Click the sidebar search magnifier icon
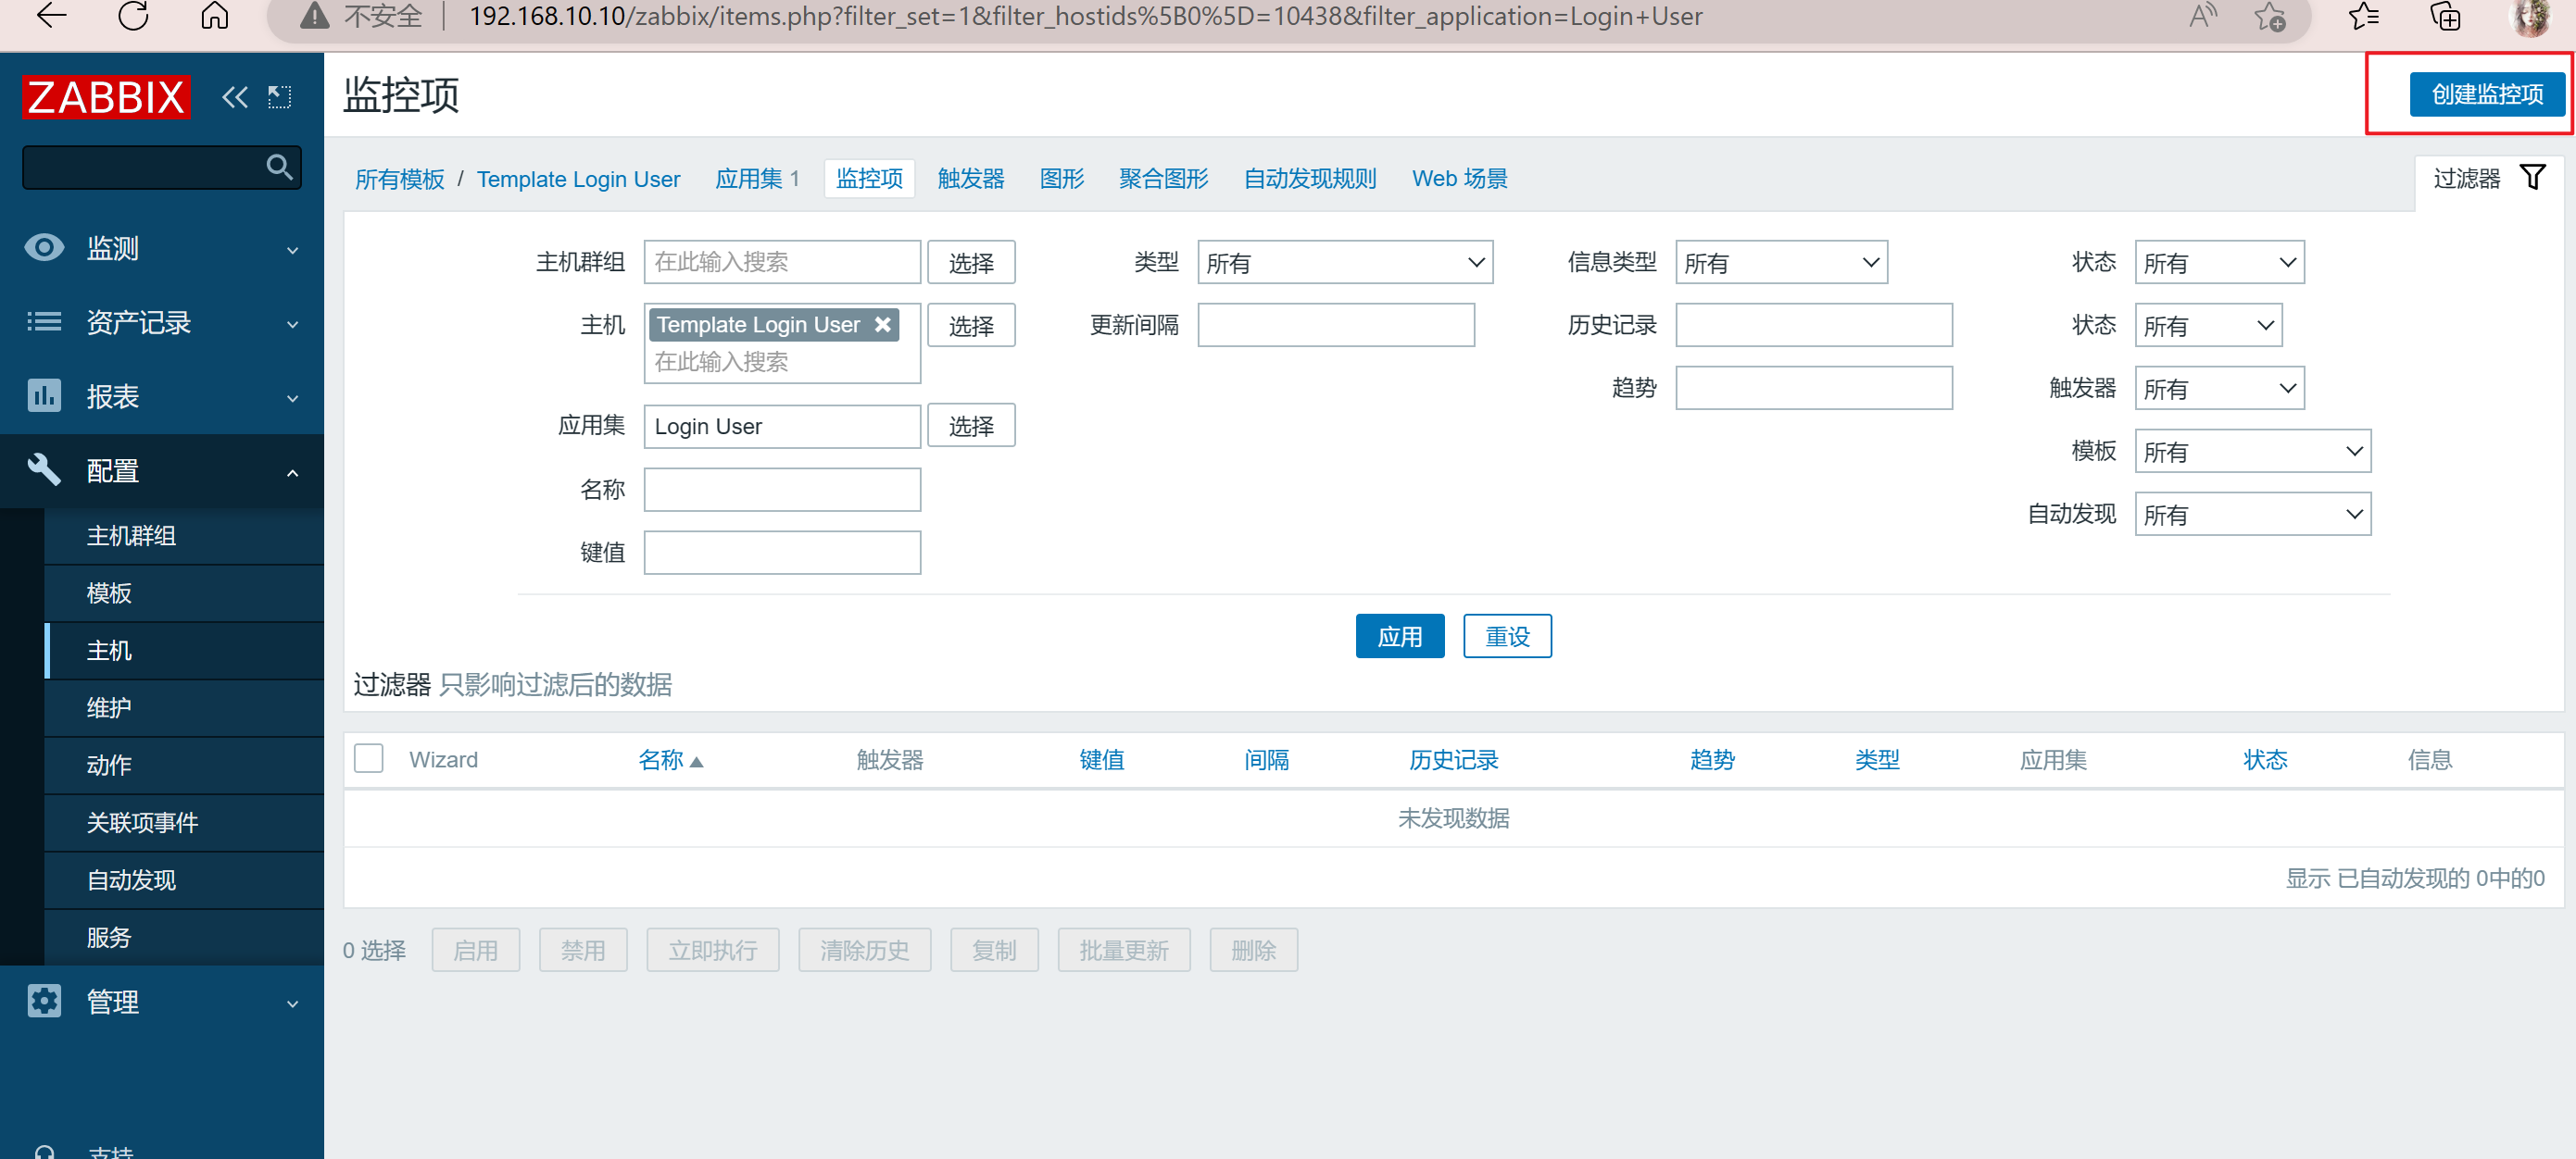 point(279,167)
